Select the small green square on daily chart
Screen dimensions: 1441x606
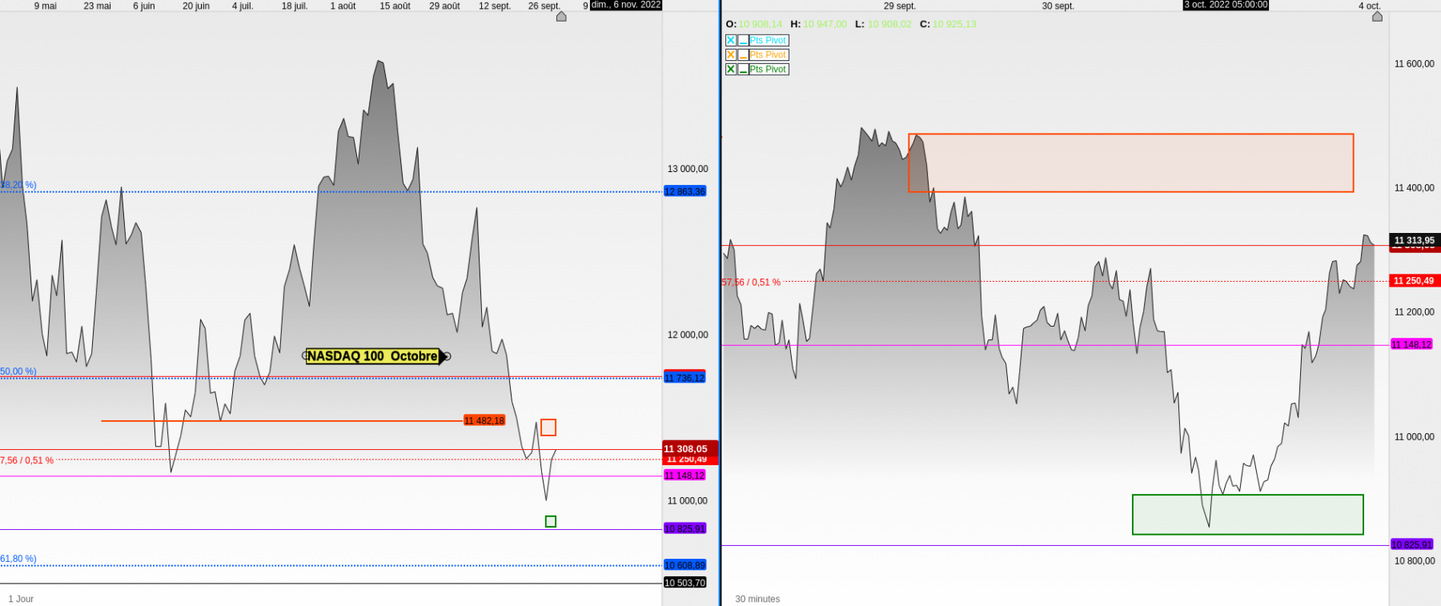(x=551, y=521)
